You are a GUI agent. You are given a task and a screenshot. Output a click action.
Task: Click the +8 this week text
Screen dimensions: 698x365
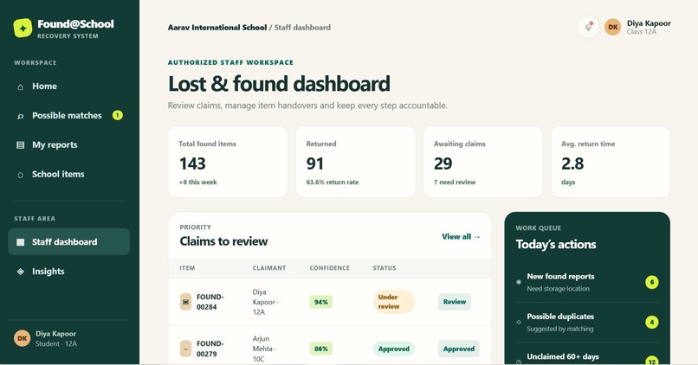[x=197, y=182]
